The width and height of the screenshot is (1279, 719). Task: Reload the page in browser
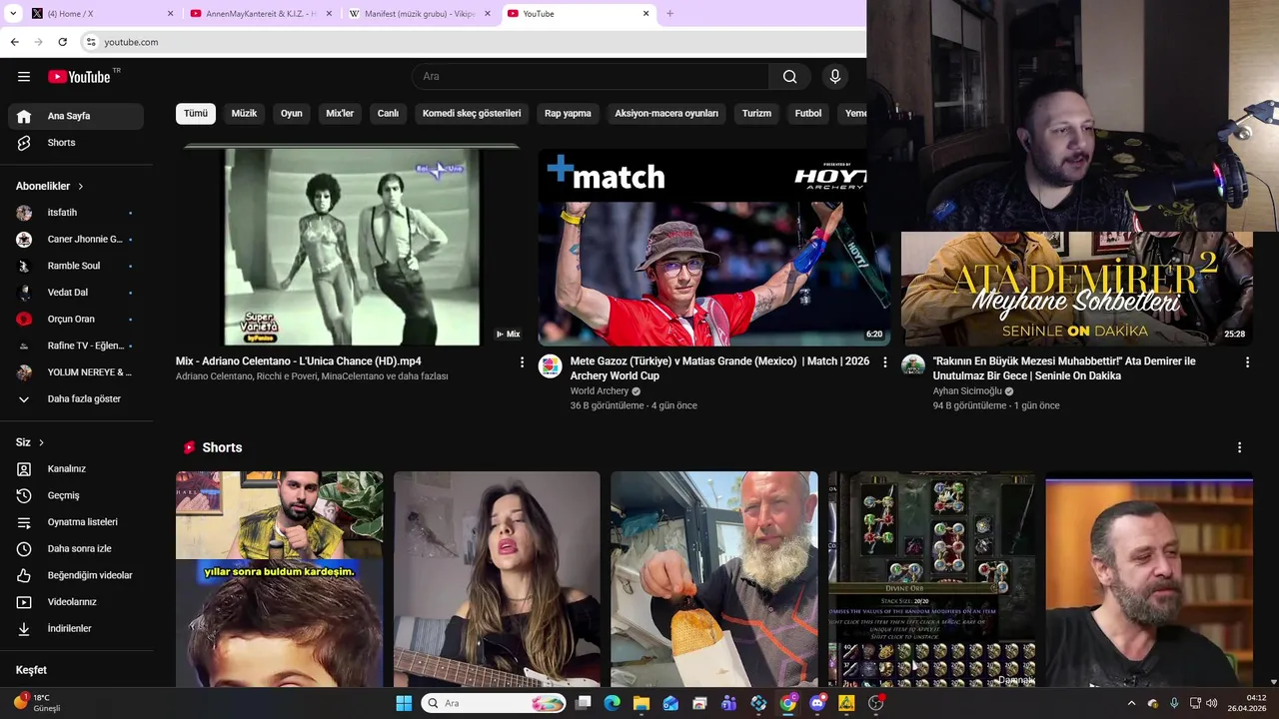pyautogui.click(x=63, y=42)
